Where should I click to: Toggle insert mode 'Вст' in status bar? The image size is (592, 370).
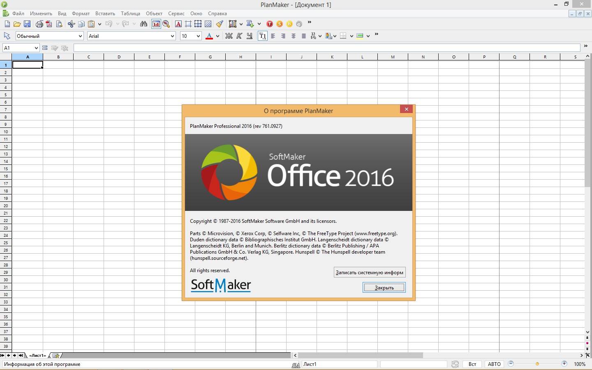(x=472, y=364)
